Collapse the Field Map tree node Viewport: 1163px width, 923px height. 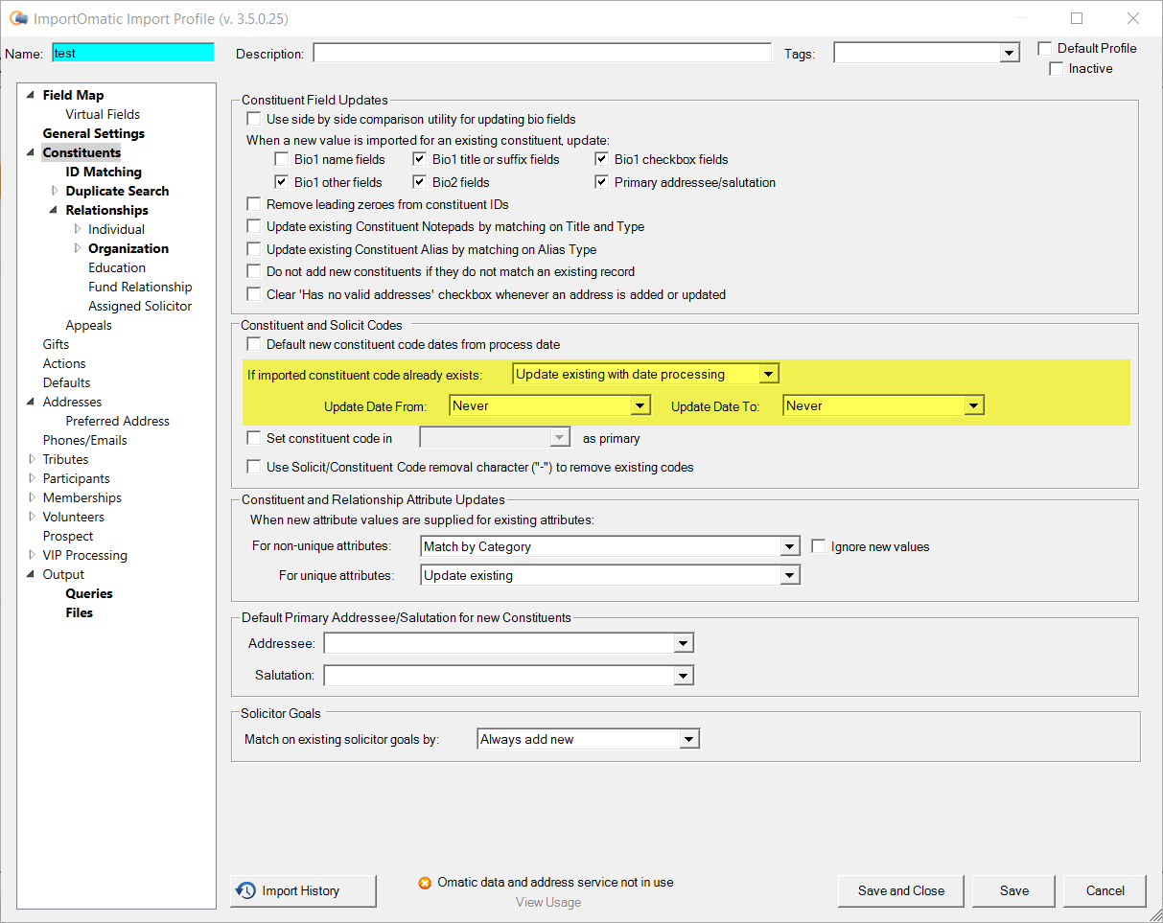31,95
